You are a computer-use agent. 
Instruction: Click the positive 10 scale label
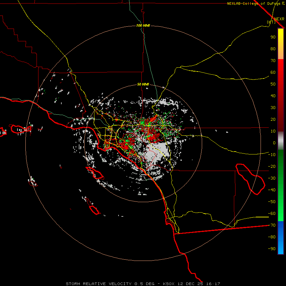click(x=273, y=131)
